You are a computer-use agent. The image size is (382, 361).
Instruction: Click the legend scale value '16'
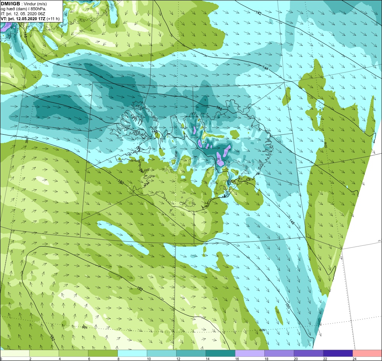(237, 359)
